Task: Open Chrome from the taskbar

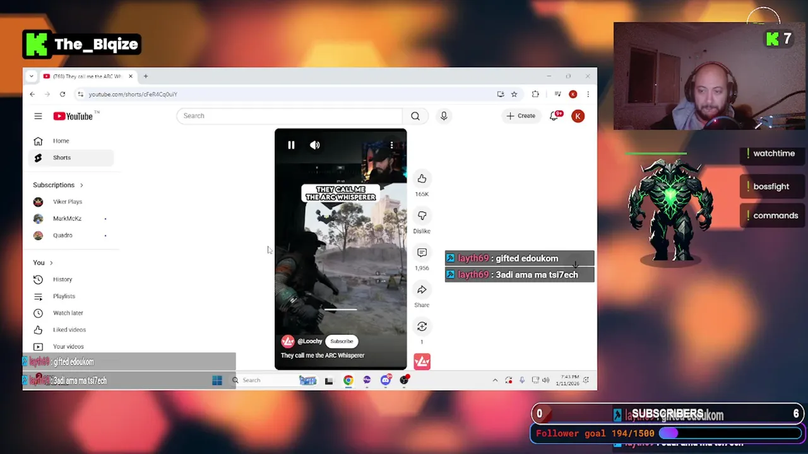Action: point(348,380)
